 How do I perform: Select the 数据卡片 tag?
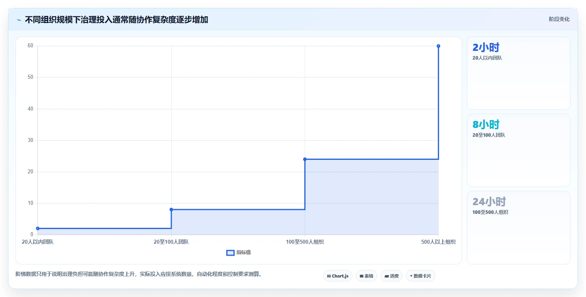[x=421, y=276]
